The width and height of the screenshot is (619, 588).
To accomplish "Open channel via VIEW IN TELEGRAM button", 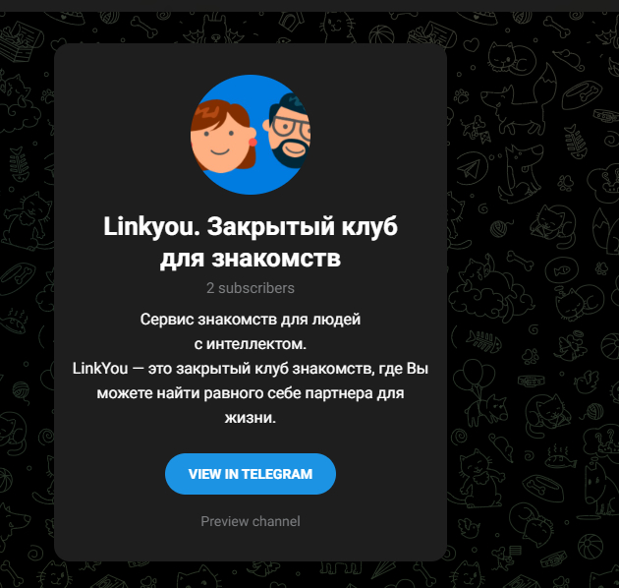I will [251, 474].
